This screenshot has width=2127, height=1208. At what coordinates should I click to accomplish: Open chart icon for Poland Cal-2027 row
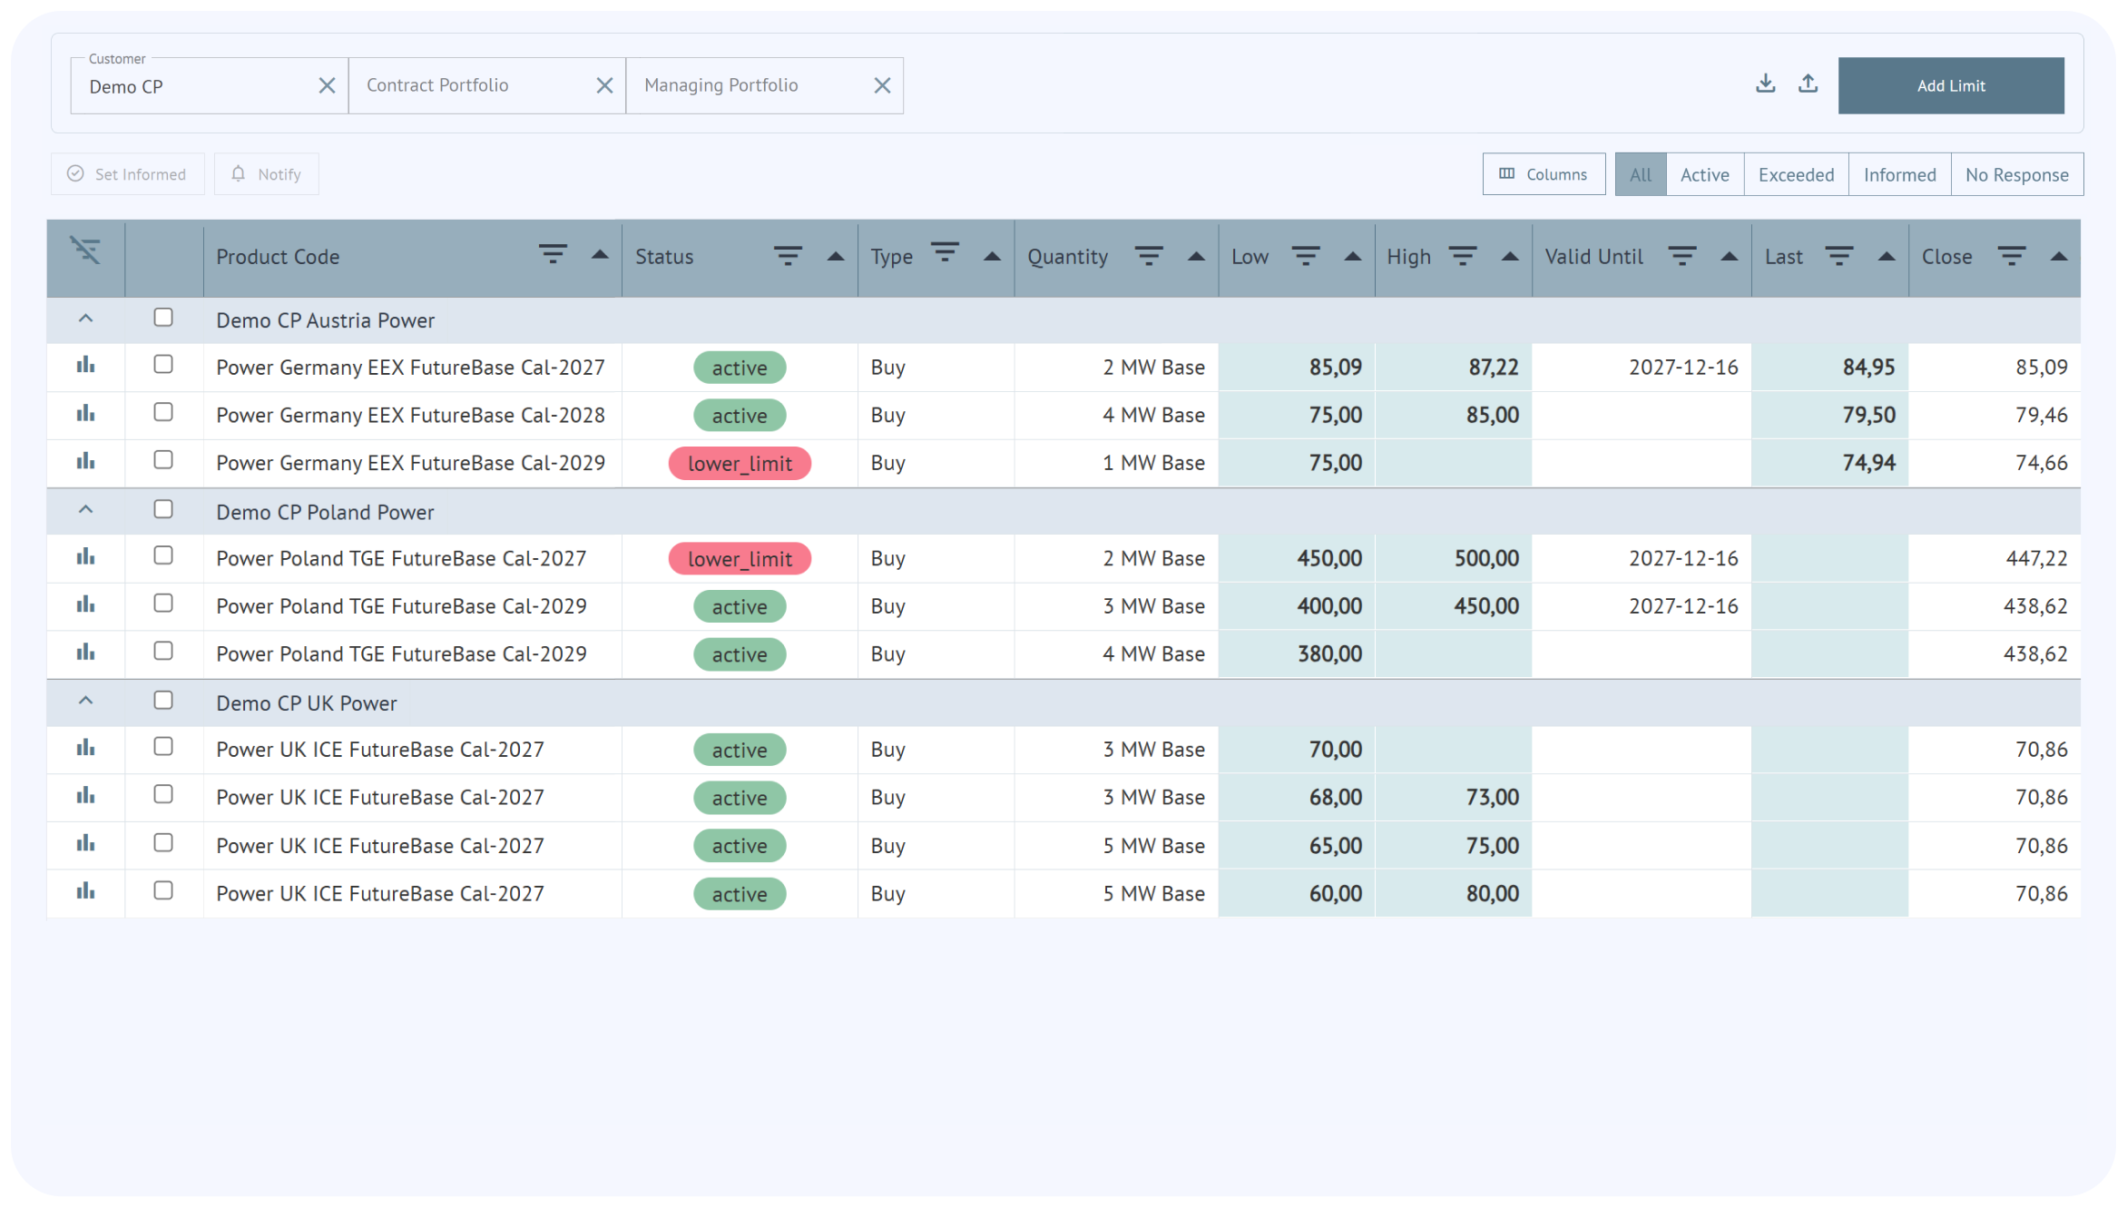click(x=85, y=557)
